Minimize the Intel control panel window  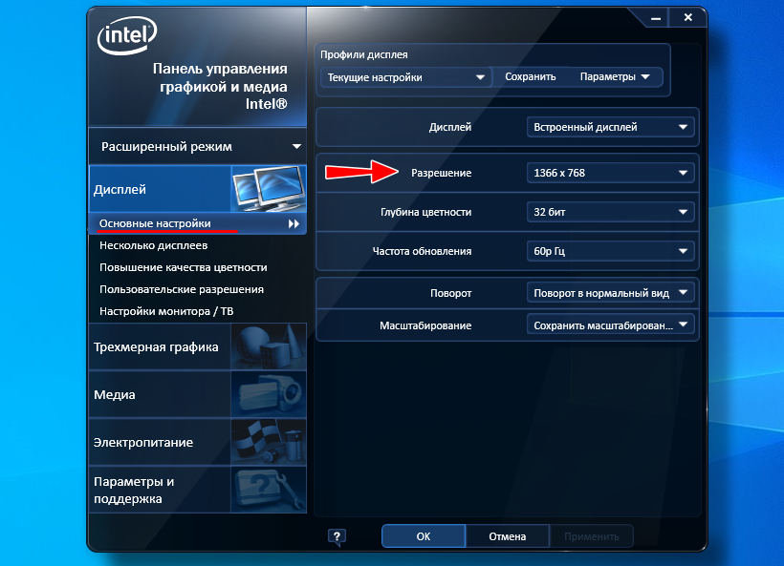tap(656, 18)
